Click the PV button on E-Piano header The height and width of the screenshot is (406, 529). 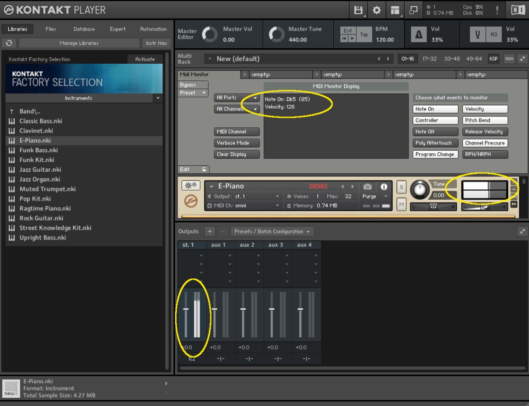click(x=514, y=204)
